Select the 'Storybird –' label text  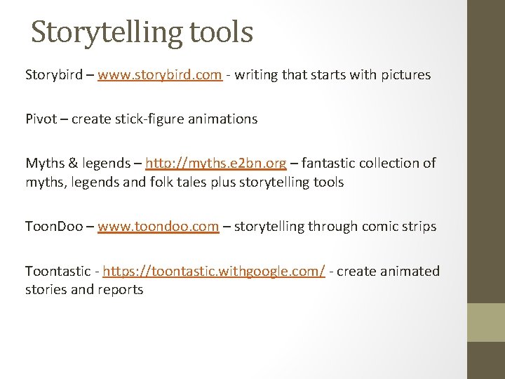click(x=60, y=75)
